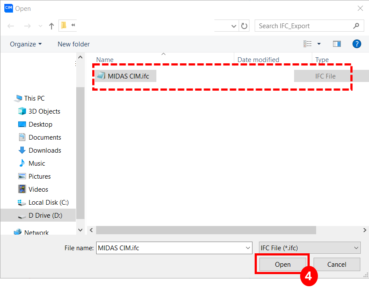Click the navigation pane scroll up arrow
The image size is (369, 288).
click(80, 57)
